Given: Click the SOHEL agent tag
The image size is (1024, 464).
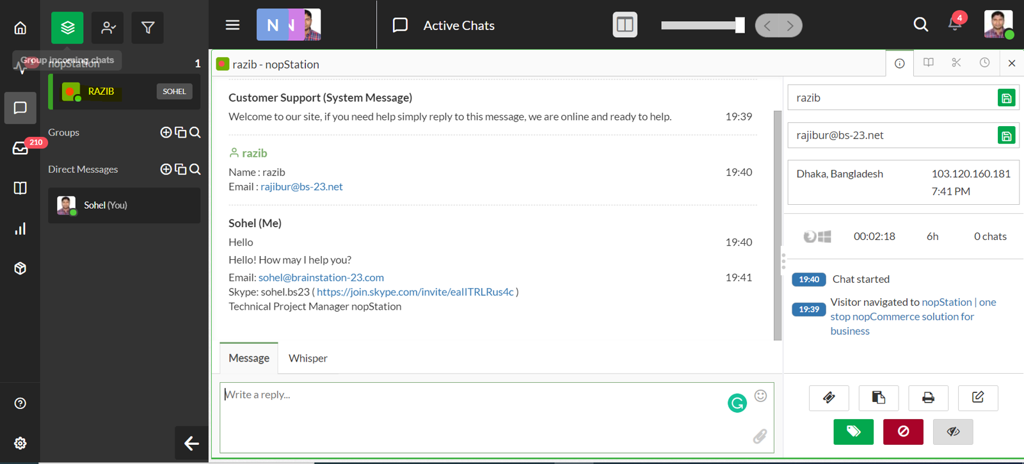Looking at the screenshot, I should point(174,92).
